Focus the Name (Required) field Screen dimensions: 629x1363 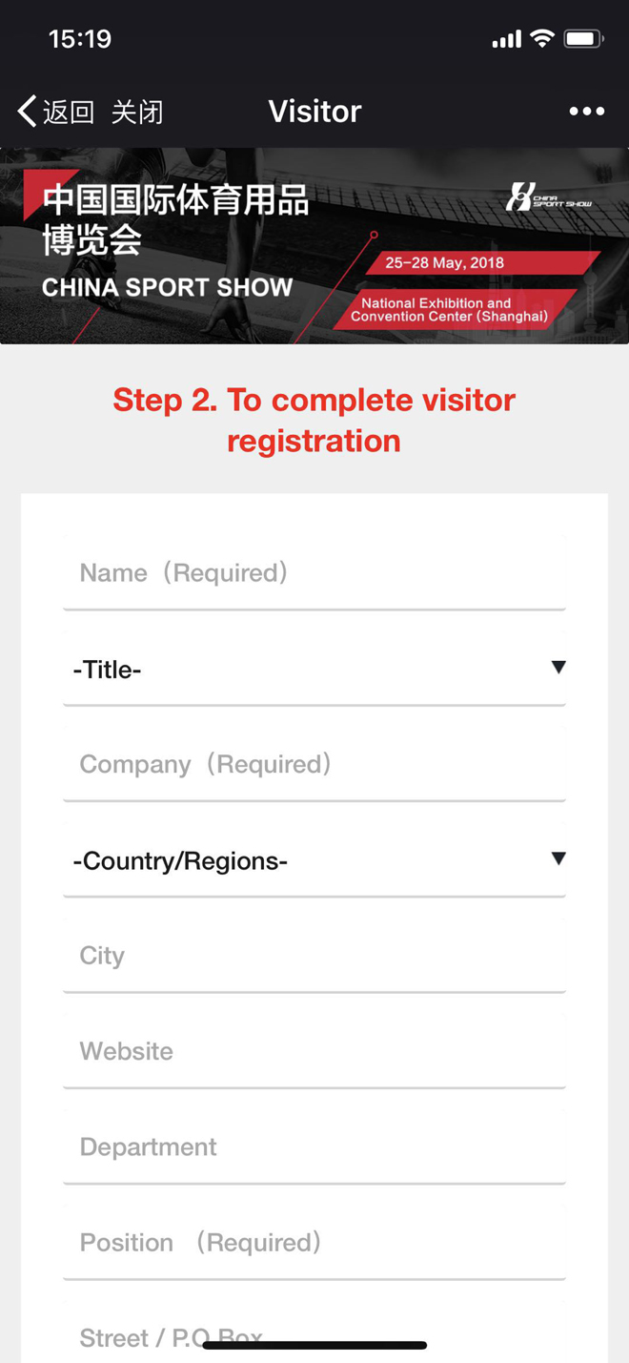[x=314, y=573]
